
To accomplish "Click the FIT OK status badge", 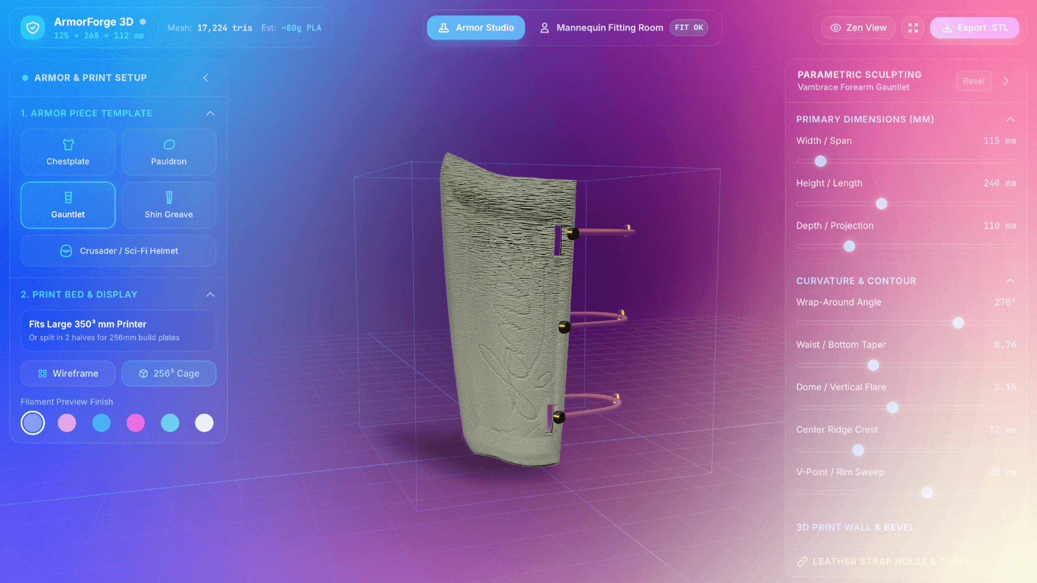I will point(689,28).
